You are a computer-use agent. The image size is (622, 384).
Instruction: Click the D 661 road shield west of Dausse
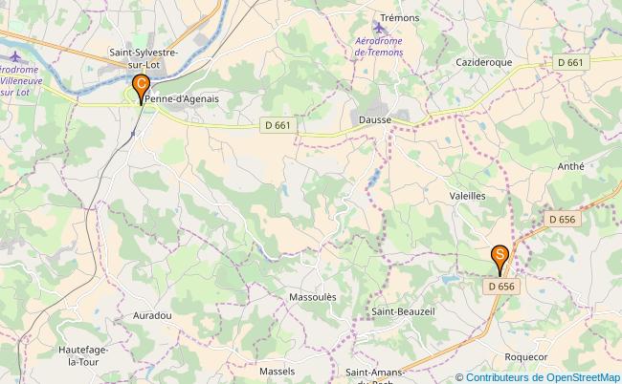point(278,125)
